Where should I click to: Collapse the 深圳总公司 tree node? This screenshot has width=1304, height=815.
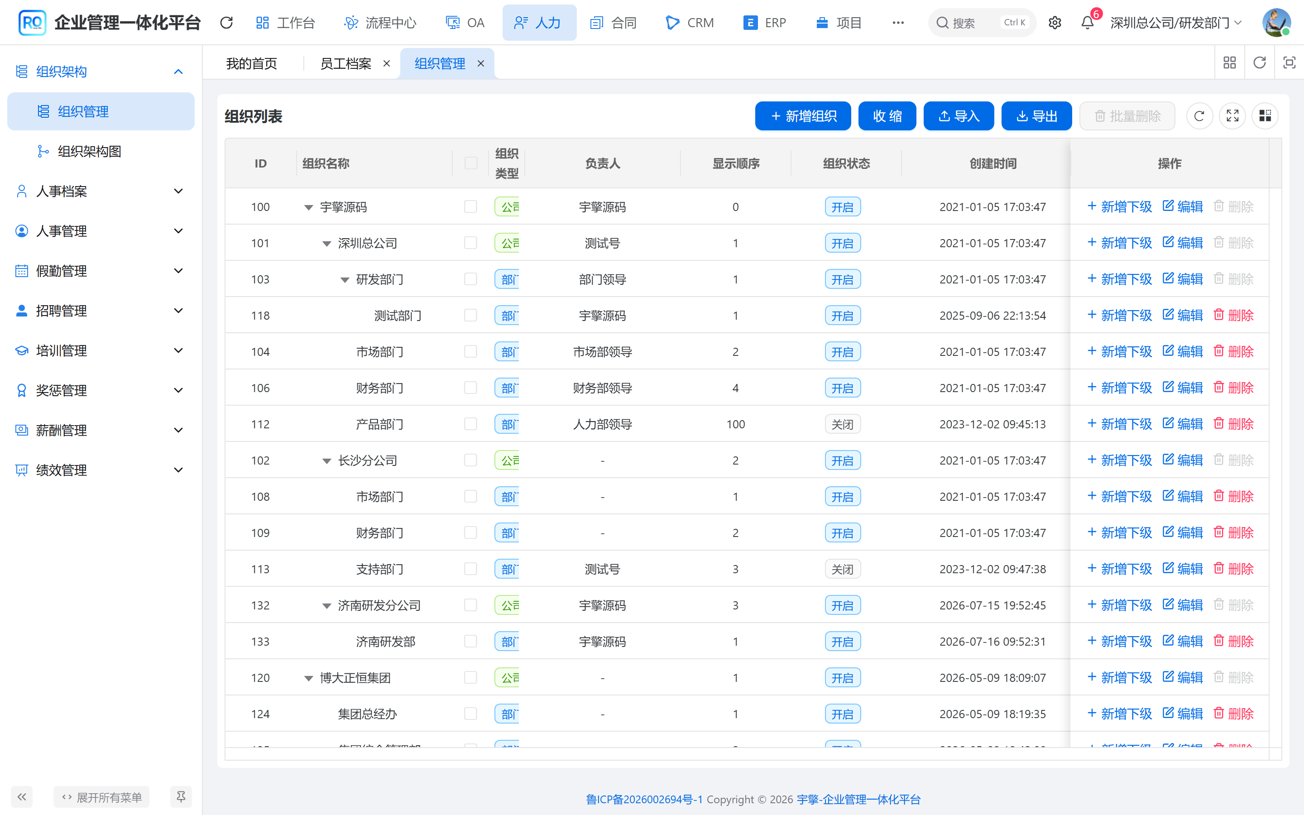pos(326,244)
